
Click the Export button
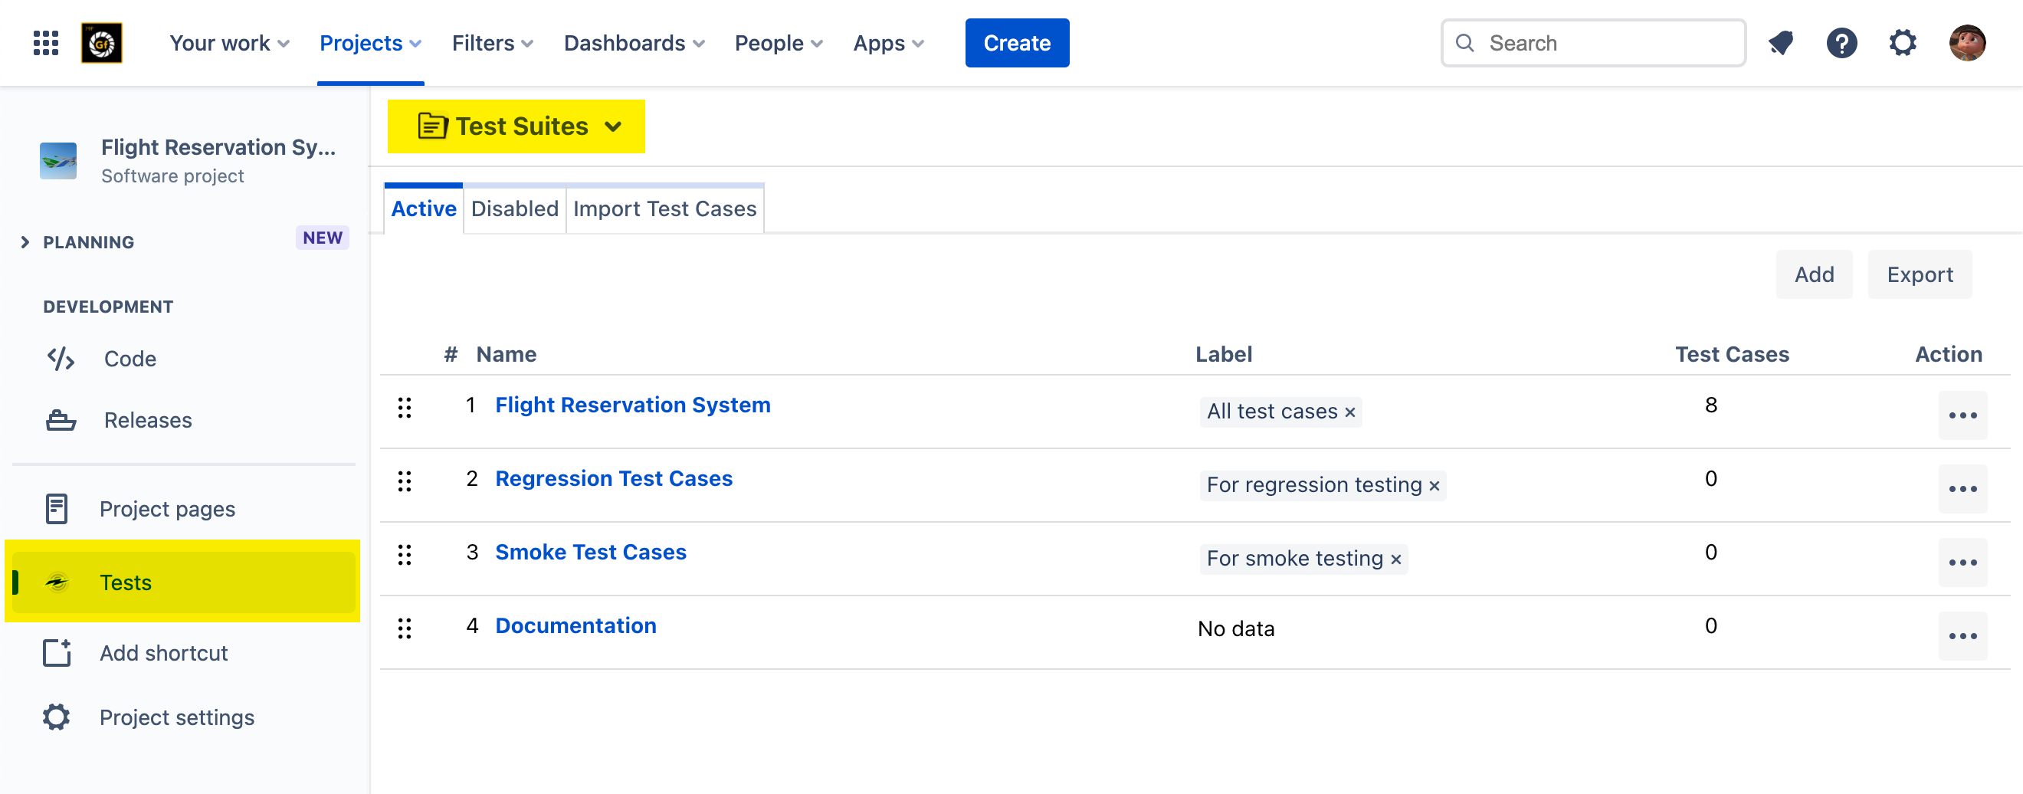coord(1919,275)
